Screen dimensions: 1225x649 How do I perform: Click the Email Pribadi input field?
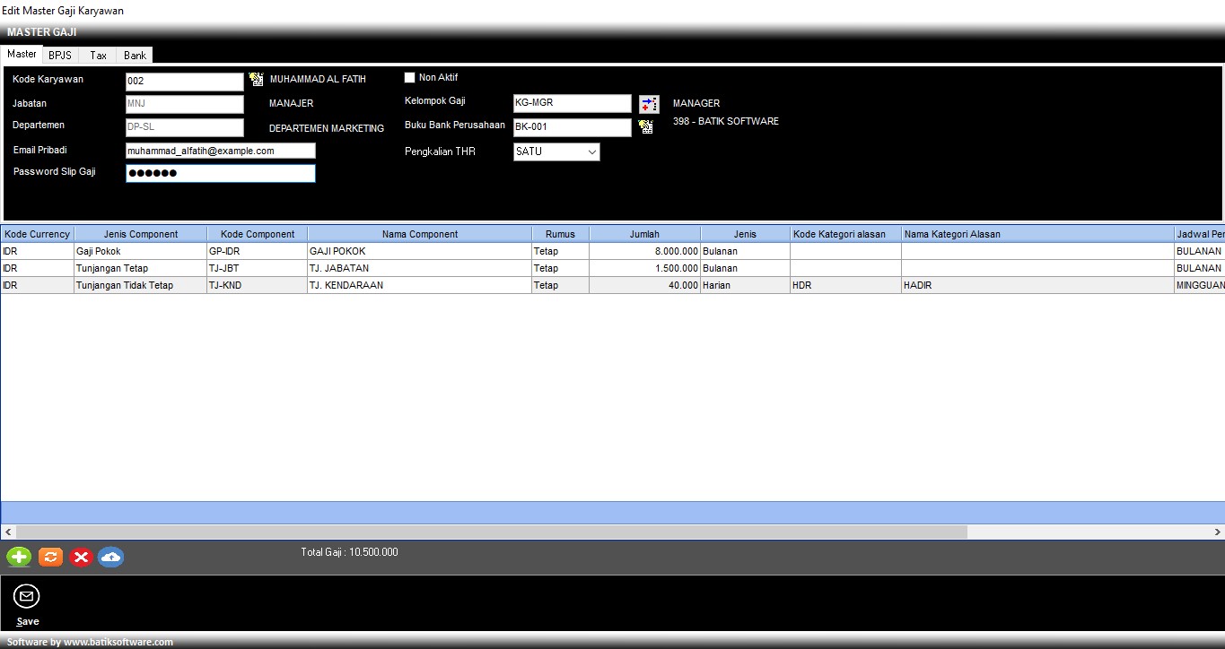[220, 151]
